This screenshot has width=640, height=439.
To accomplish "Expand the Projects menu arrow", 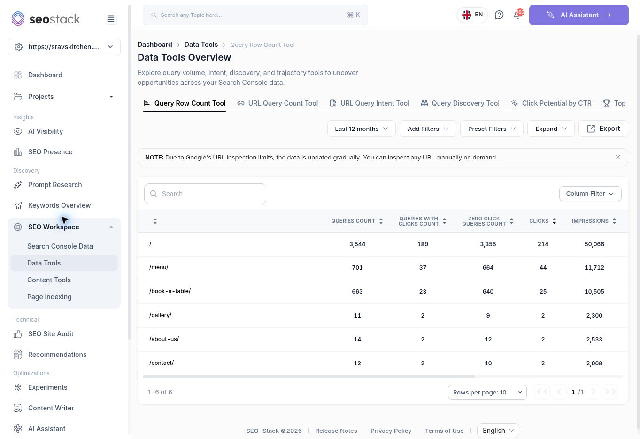I will point(111,97).
